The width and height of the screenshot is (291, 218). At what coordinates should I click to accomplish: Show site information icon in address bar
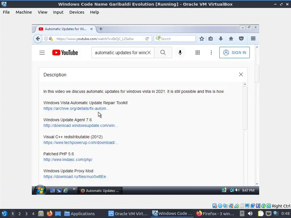click(46, 39)
